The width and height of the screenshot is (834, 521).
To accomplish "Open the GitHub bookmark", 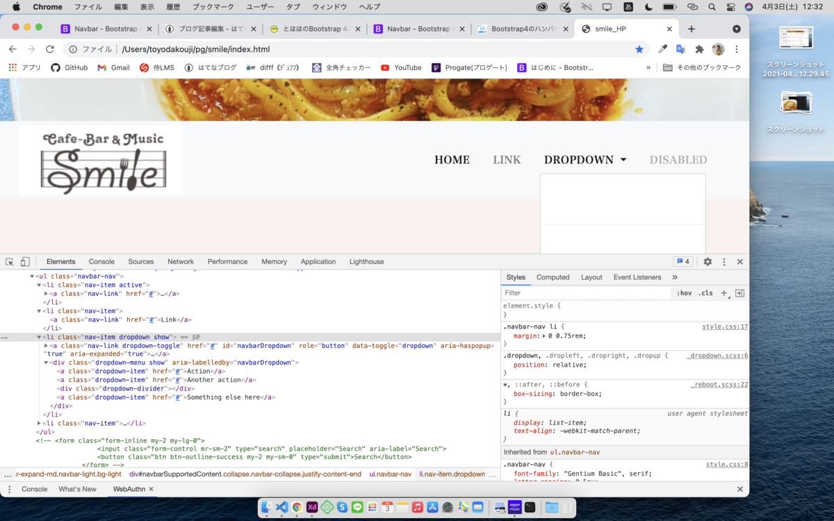I will (69, 67).
